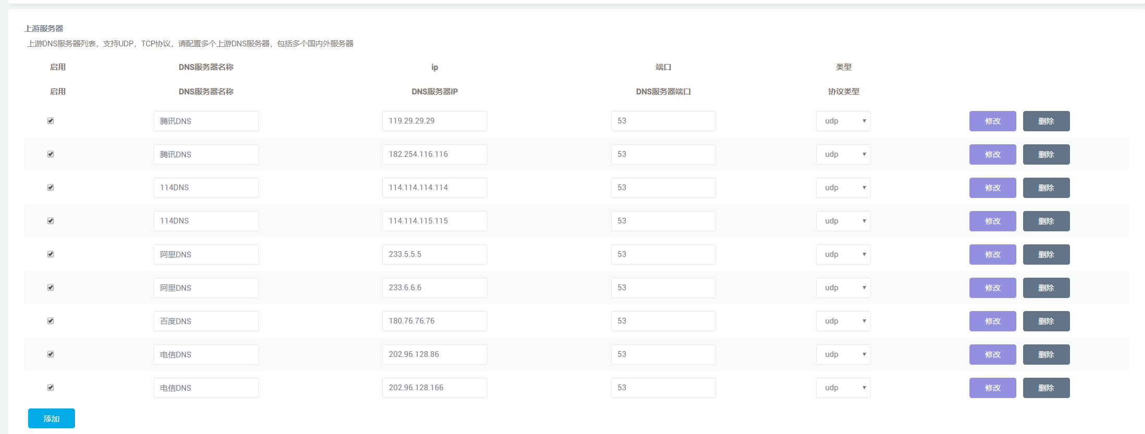Click IP field containing 182.254.116.116
This screenshot has height=434, width=1145.
coord(435,154)
